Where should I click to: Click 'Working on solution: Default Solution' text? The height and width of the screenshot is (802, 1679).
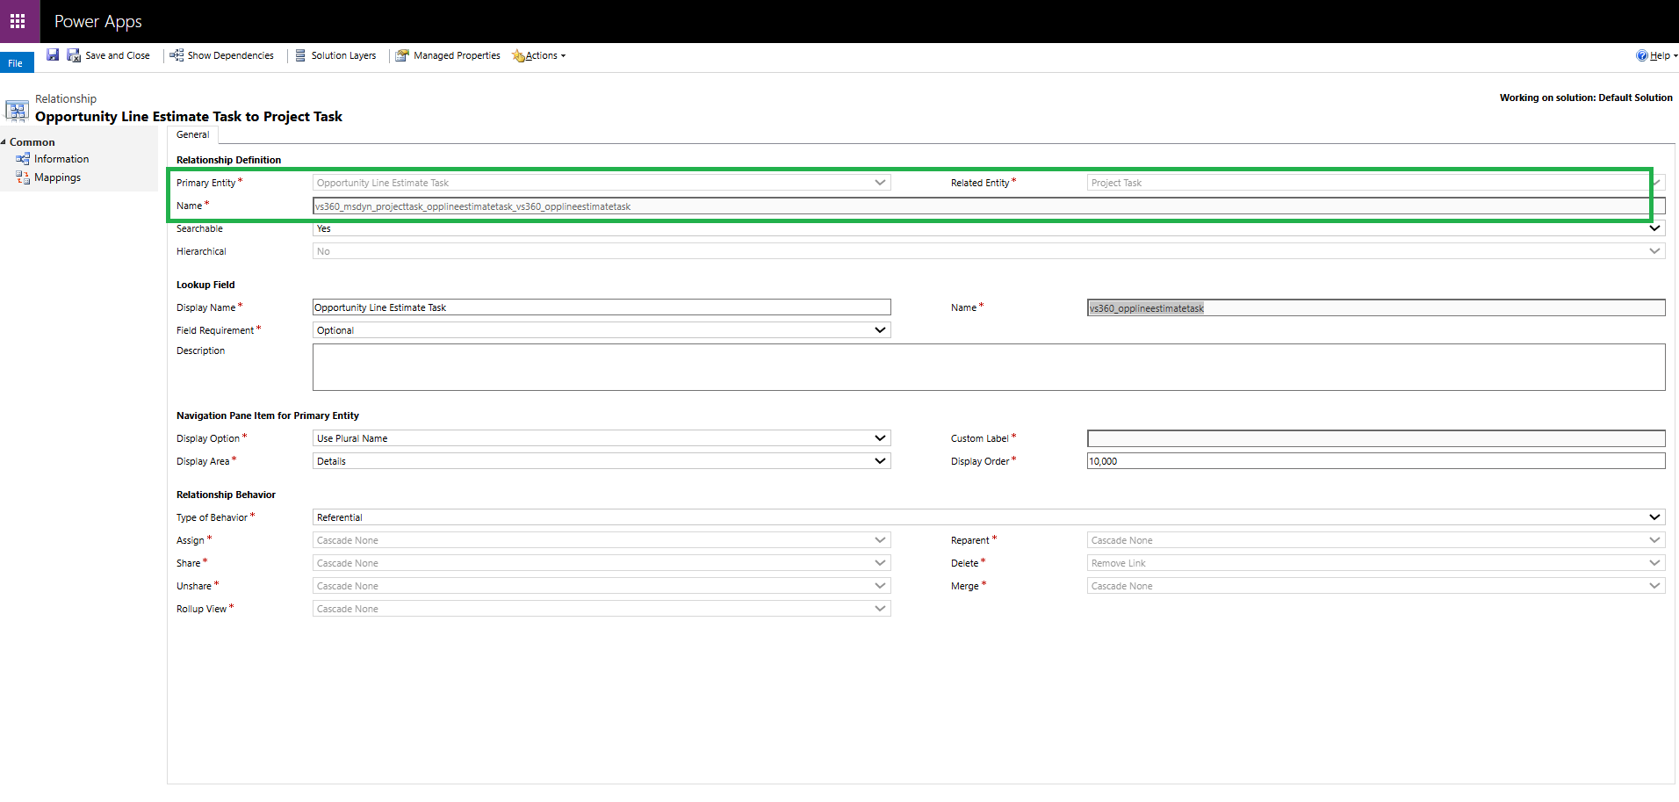point(1586,98)
